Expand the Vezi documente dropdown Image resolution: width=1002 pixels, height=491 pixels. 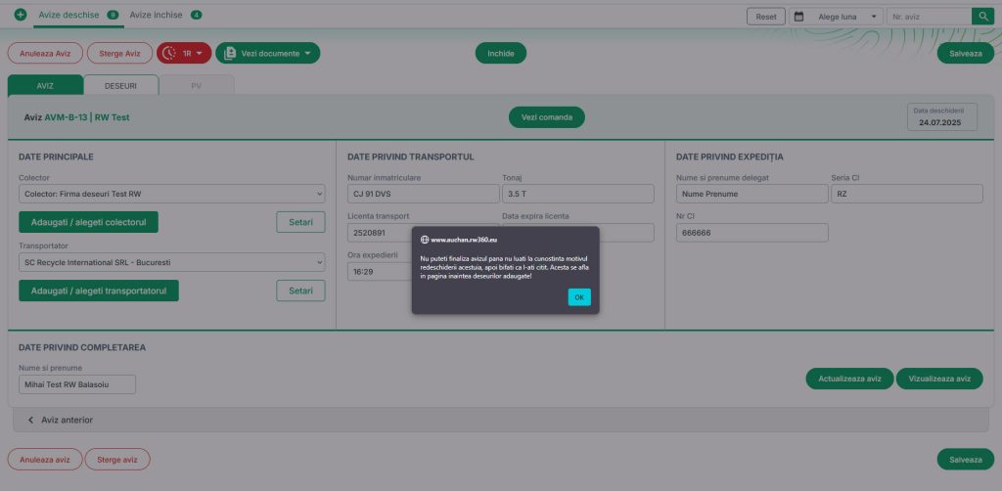[x=268, y=53]
